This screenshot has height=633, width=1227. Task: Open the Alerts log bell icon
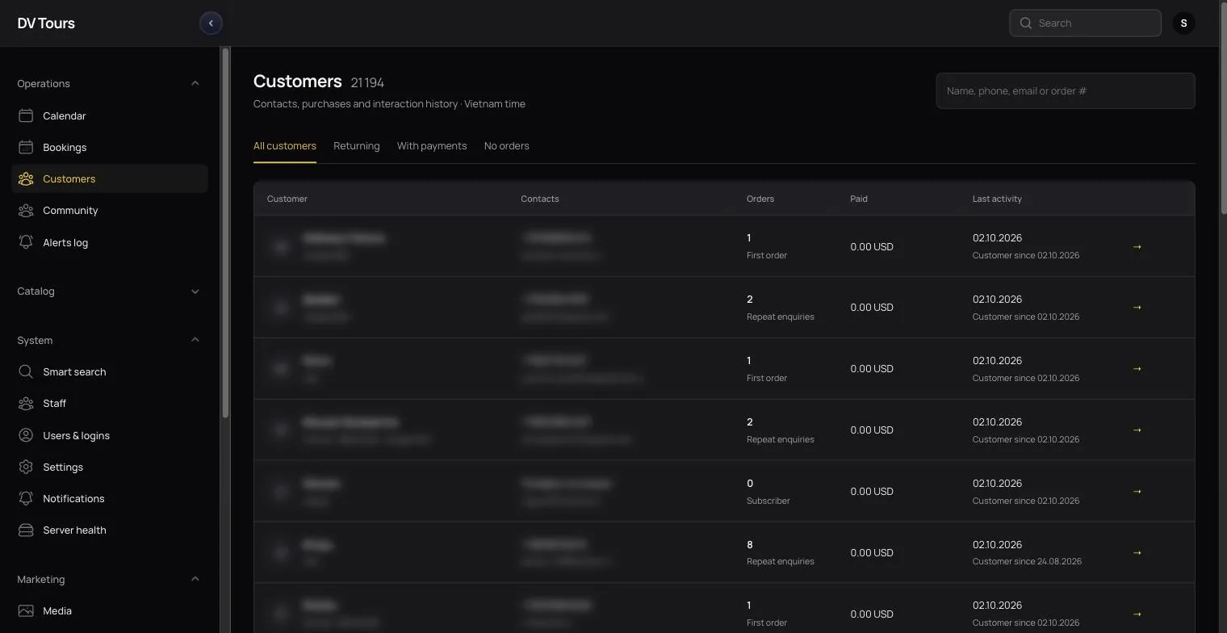26,242
